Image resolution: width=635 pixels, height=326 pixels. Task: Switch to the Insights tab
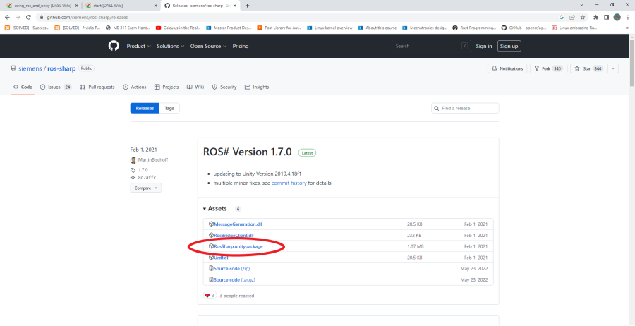coord(257,87)
